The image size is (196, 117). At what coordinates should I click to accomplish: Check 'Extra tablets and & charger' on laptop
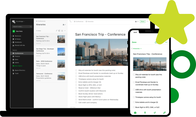pyautogui.click(x=76, y=82)
